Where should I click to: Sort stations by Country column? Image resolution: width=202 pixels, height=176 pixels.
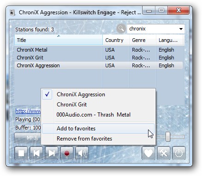[x=116, y=40]
